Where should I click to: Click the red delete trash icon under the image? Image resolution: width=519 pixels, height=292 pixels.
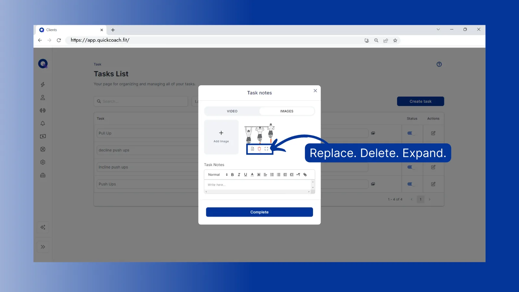[259, 149]
